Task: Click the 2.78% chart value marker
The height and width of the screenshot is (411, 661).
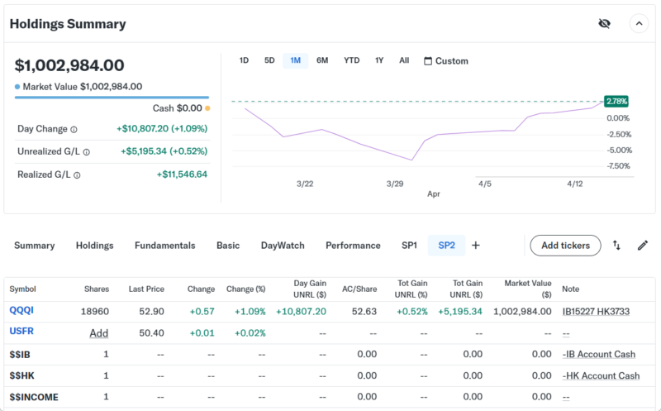Action: pos(616,101)
